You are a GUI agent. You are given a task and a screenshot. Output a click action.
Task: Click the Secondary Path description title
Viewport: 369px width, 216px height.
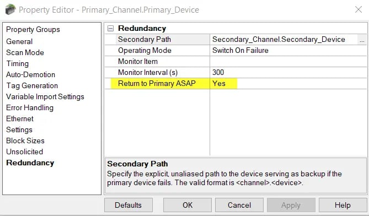click(x=137, y=164)
